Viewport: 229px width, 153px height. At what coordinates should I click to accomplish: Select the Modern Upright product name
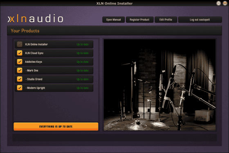35,88
